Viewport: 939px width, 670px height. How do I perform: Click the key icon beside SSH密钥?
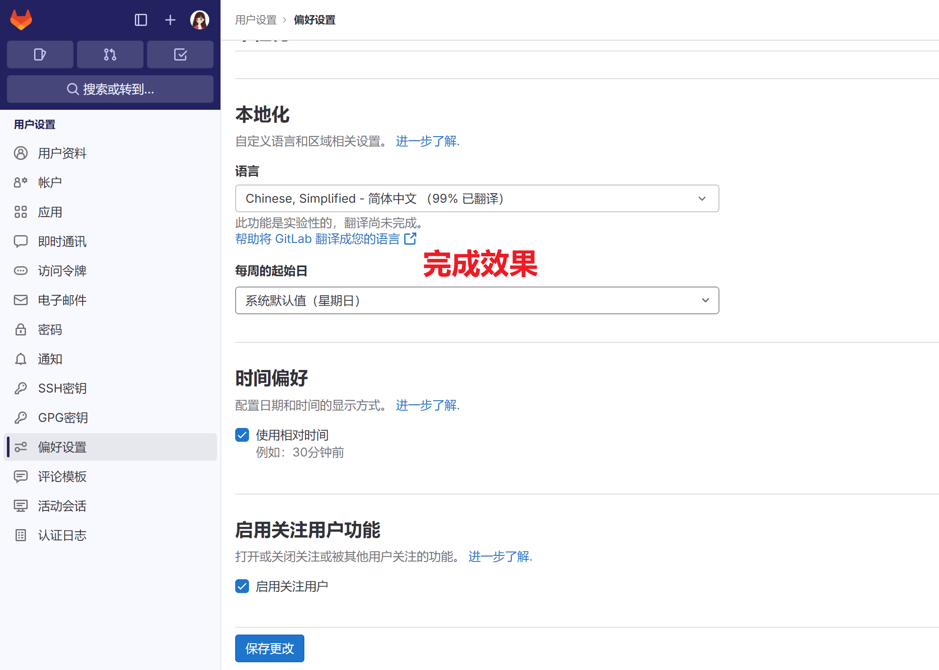tap(21, 388)
